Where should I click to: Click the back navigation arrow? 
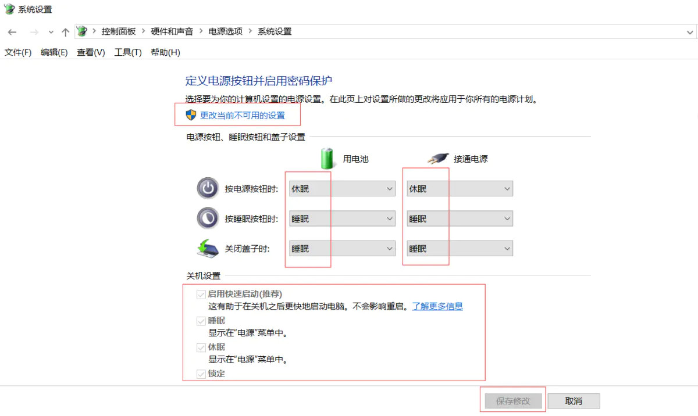click(x=12, y=32)
